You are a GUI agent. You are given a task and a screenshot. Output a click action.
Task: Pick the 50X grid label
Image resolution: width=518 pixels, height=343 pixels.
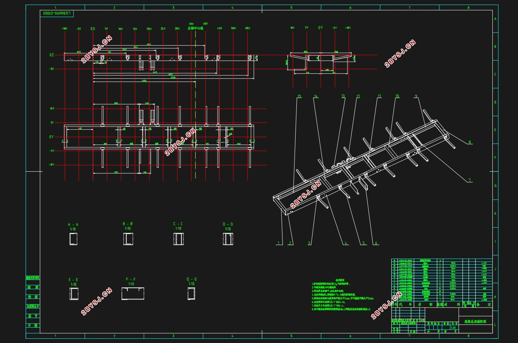[233, 28]
